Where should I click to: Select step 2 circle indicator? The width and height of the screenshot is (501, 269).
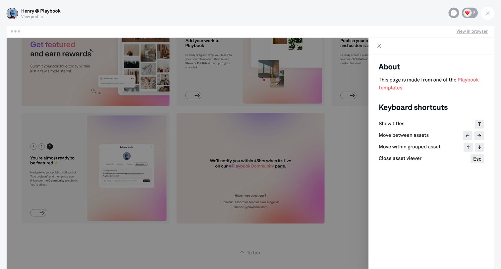(41, 146)
